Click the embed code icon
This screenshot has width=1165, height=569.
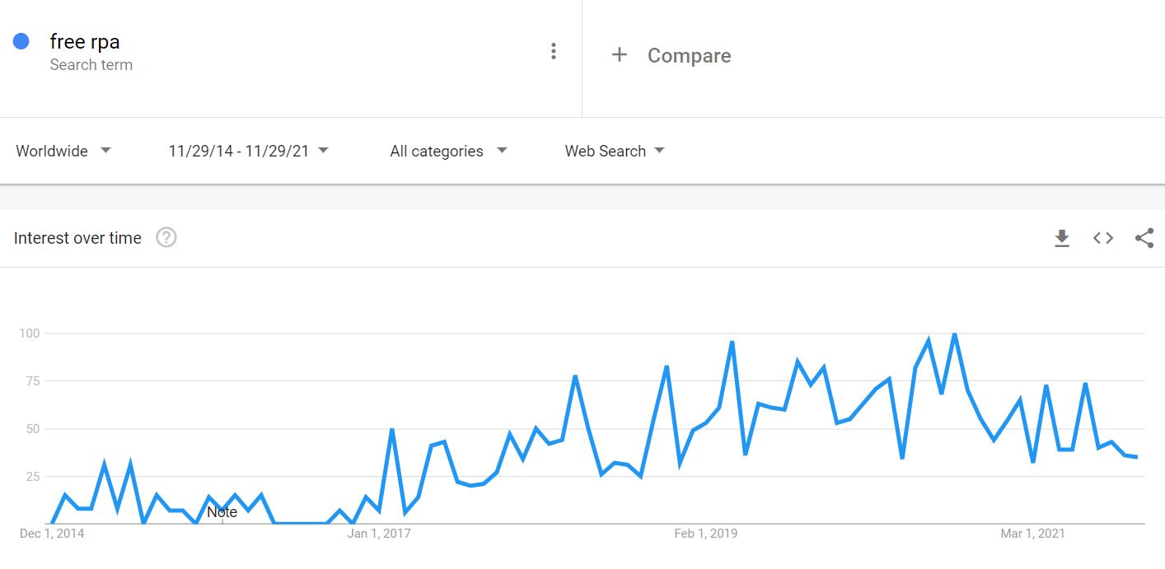click(x=1103, y=238)
